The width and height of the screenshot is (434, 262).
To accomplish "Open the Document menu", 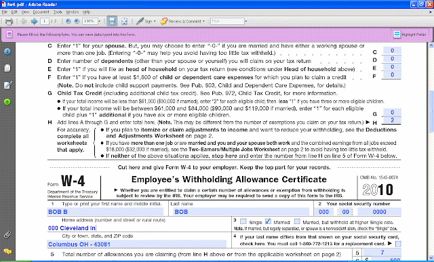I will [41, 12].
